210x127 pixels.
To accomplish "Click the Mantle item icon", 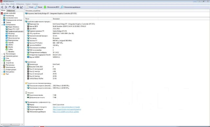I will (7, 47).
